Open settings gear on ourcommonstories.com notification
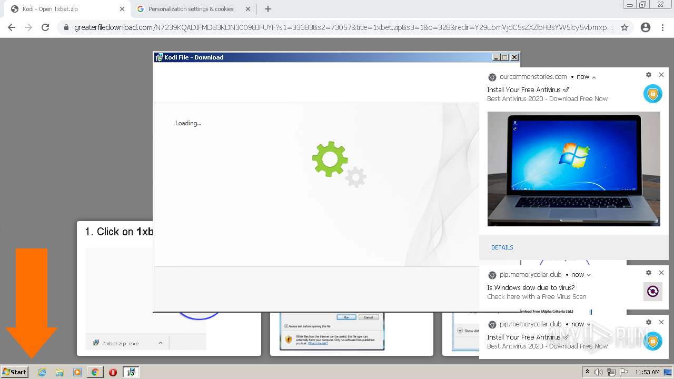Viewport: 674px width, 379px height. (649, 75)
